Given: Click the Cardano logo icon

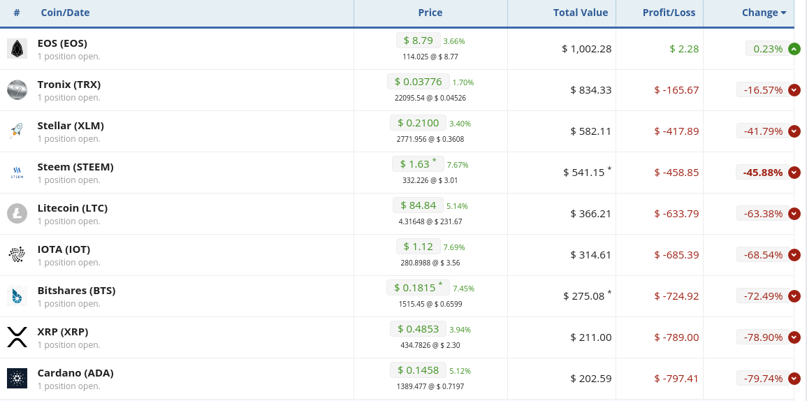Looking at the screenshot, I should pyautogui.click(x=17, y=379).
